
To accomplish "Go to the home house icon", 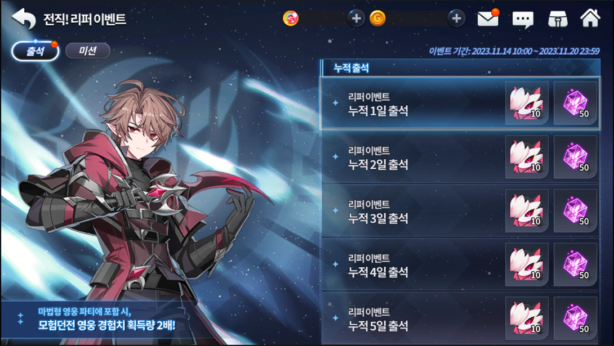I will [590, 17].
